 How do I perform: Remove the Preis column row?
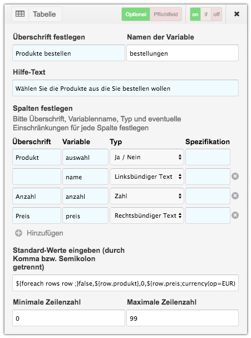tap(235, 215)
